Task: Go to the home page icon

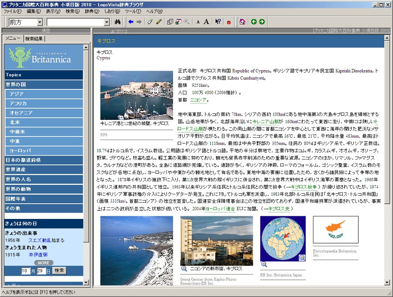Action: (242, 22)
